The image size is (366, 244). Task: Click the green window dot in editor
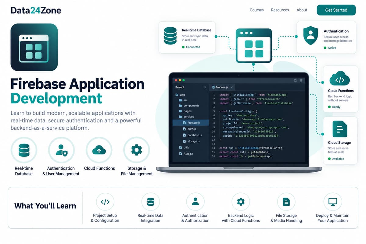tap(184, 80)
